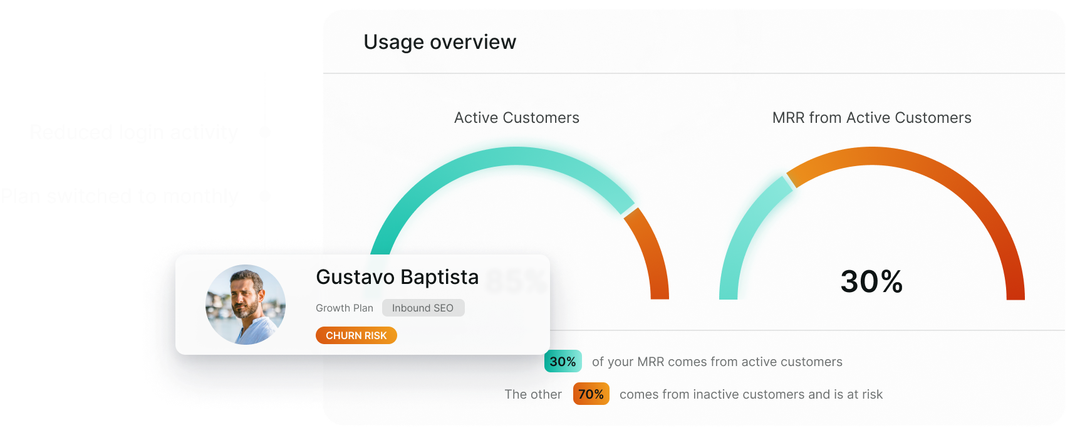Click the orange 70% badge
Viewport: 1075px width, 435px height.
(x=591, y=394)
